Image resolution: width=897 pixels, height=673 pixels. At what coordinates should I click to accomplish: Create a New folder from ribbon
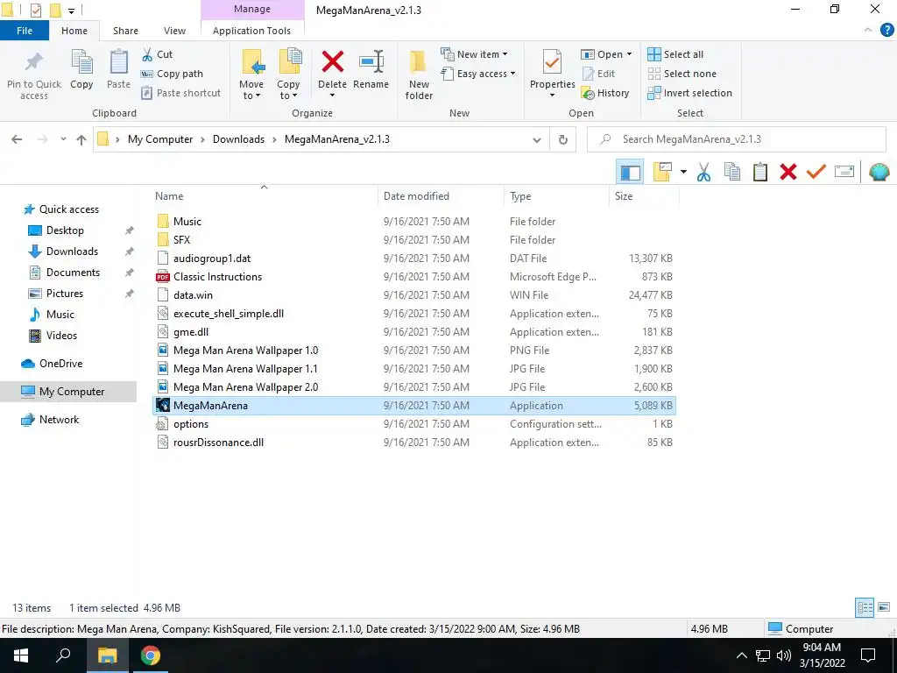419,74
